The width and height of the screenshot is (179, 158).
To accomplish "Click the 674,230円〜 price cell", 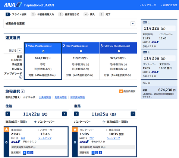I will pyautogui.click(x=43, y=58).
